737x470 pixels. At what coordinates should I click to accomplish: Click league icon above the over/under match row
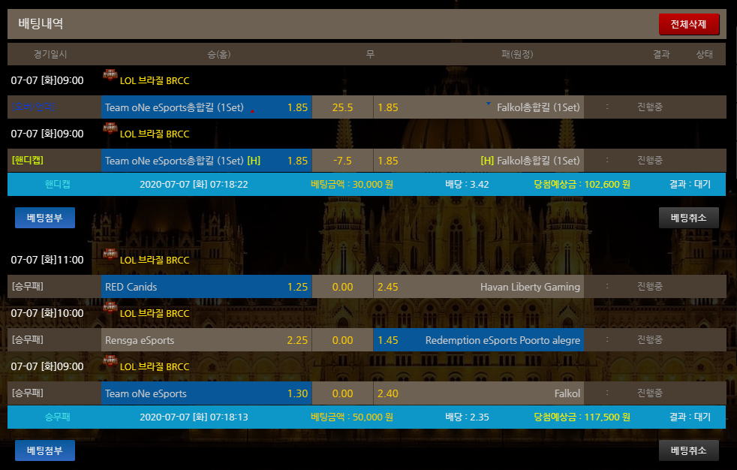point(110,75)
